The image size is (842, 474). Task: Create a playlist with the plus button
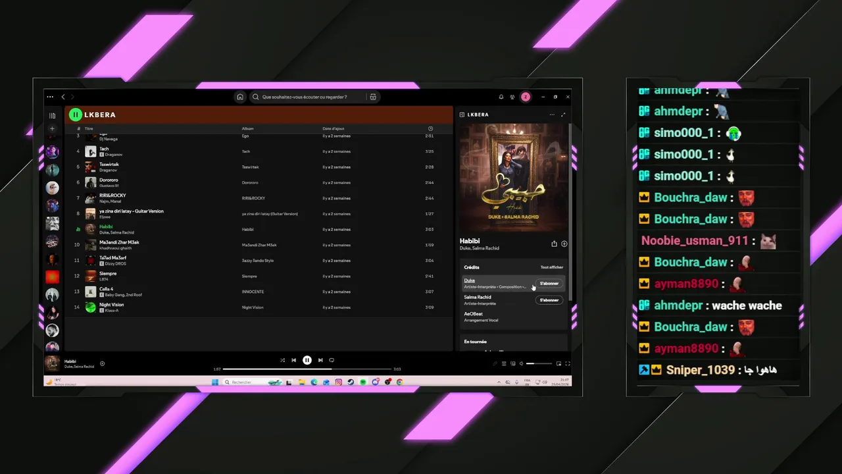click(x=52, y=129)
